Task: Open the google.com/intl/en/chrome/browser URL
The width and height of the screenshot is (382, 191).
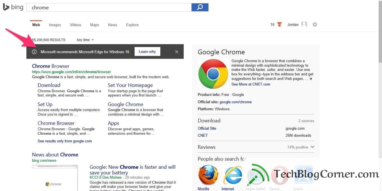Action: click(x=71, y=72)
